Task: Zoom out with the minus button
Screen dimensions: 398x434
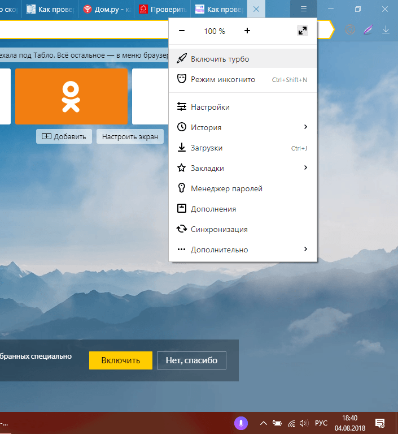Action: coord(181,31)
